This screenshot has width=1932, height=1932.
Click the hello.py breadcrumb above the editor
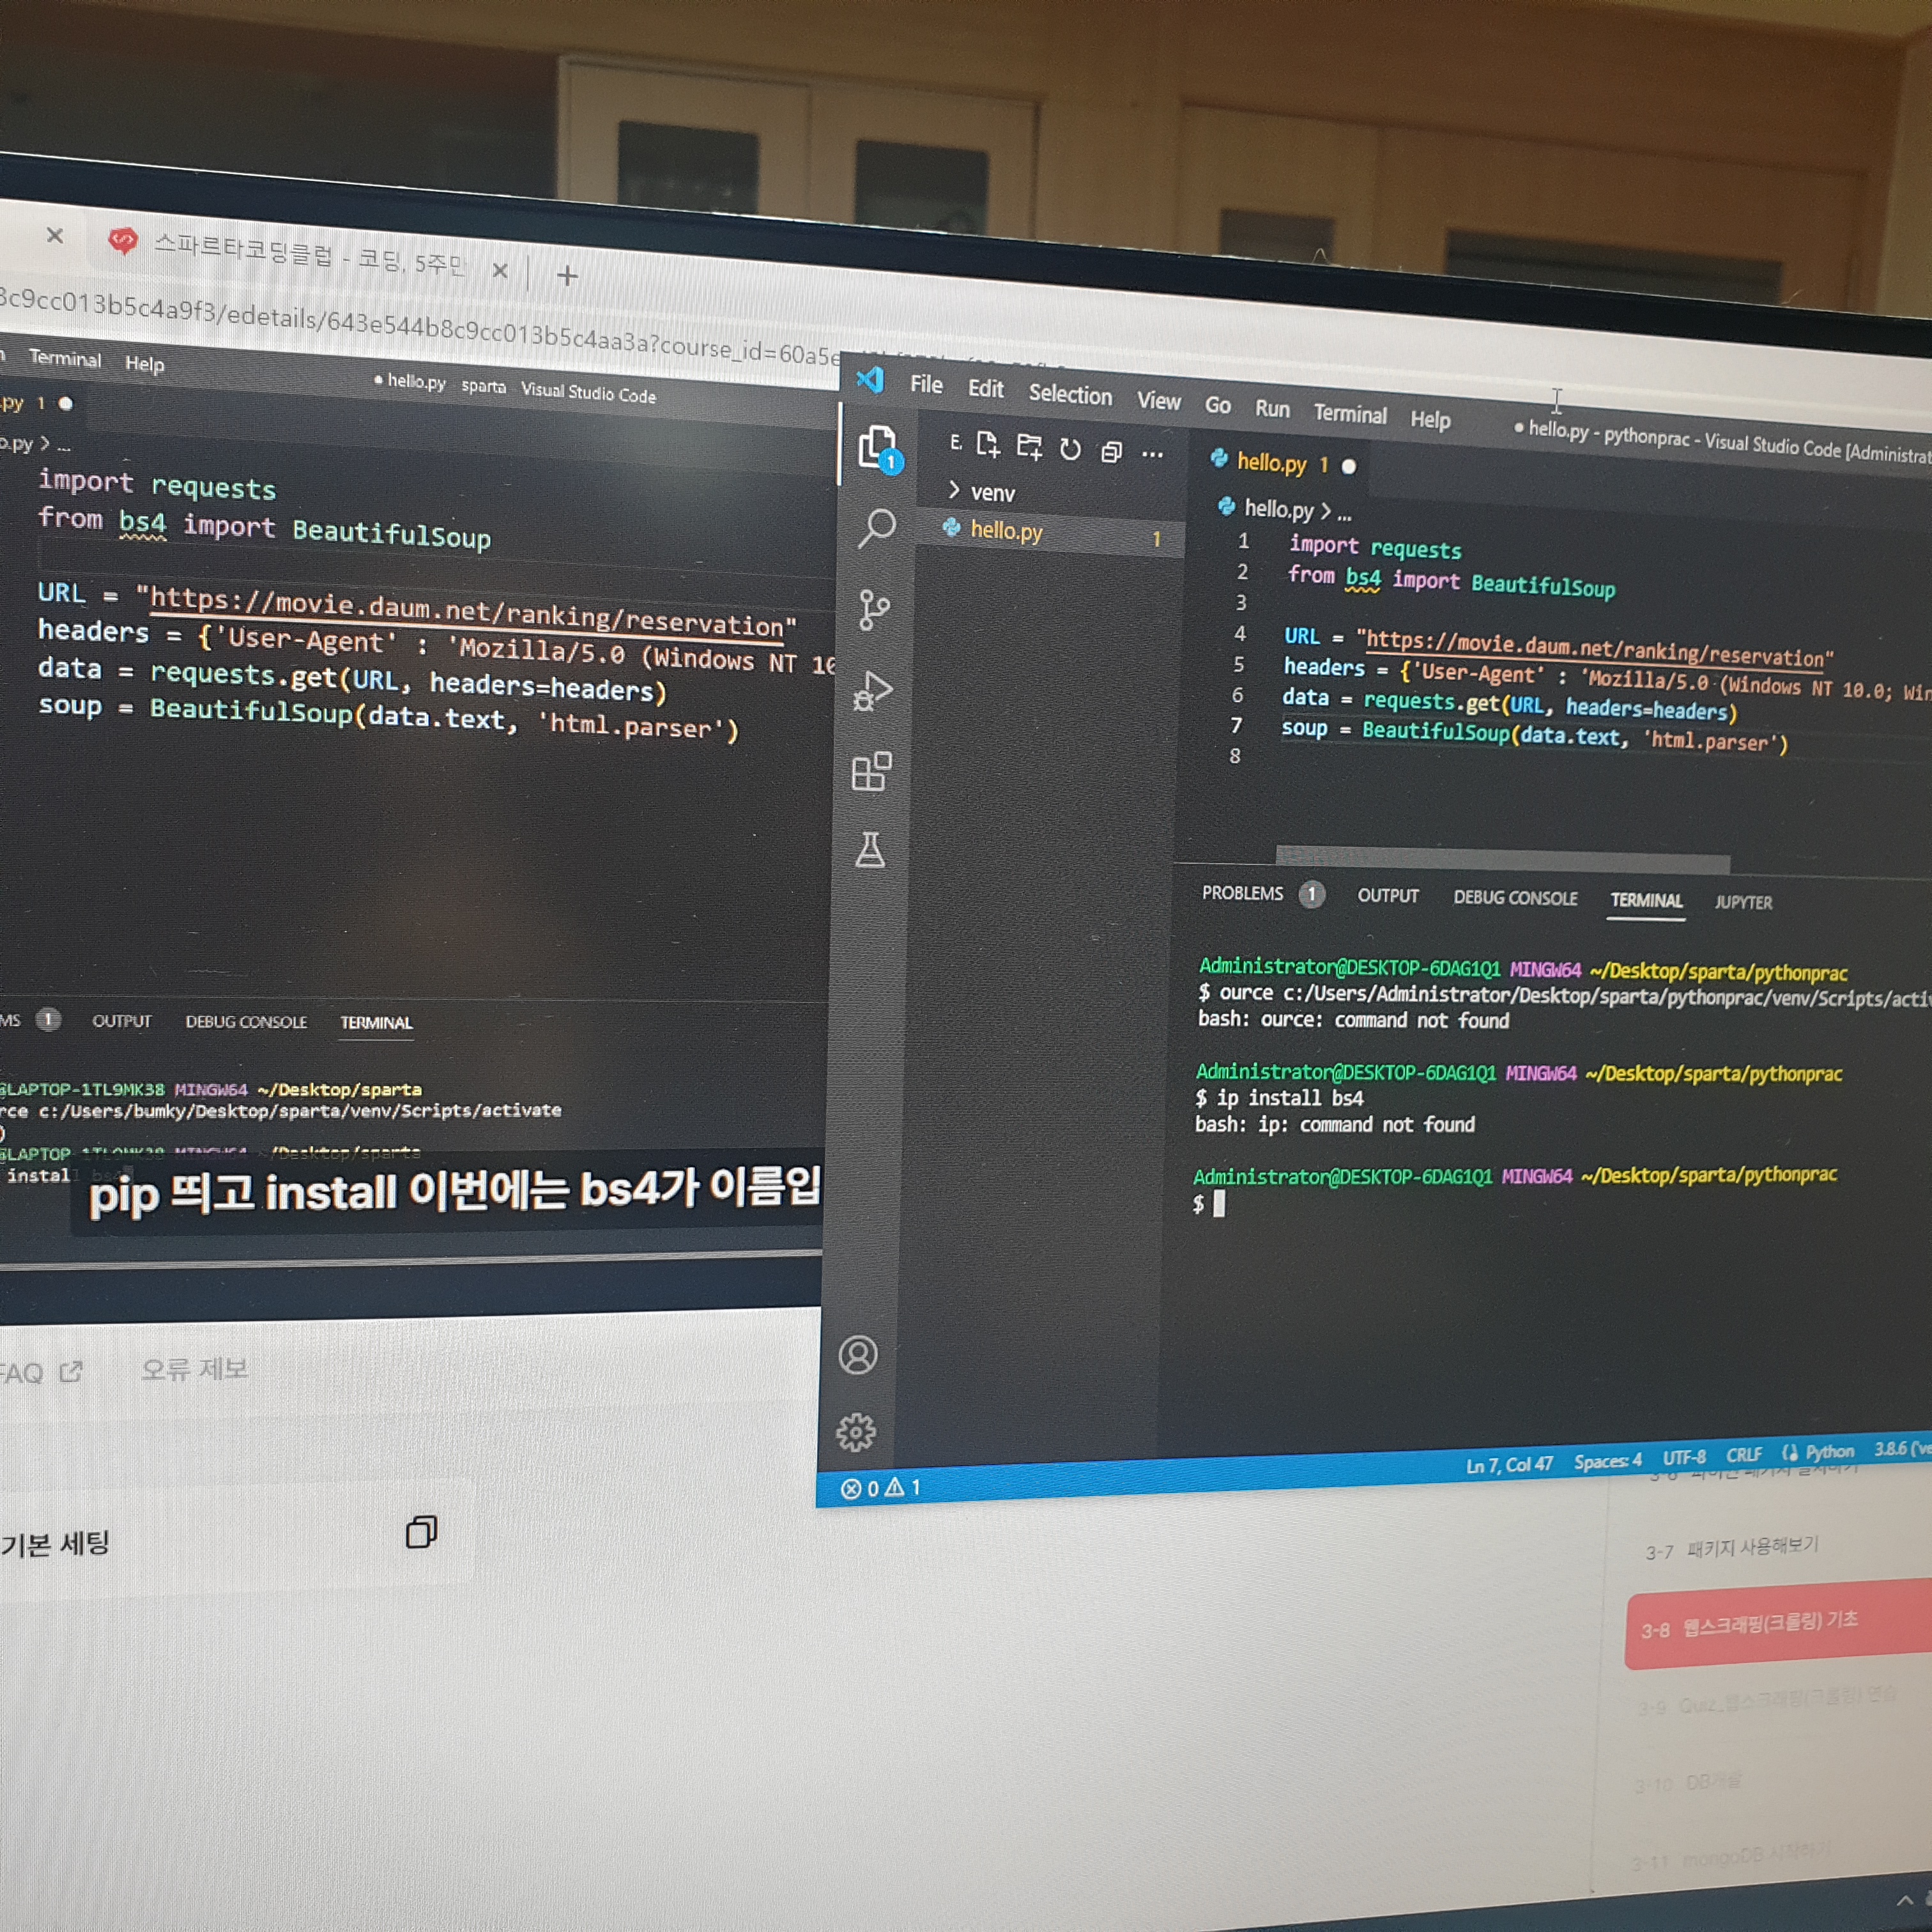pyautogui.click(x=1278, y=509)
